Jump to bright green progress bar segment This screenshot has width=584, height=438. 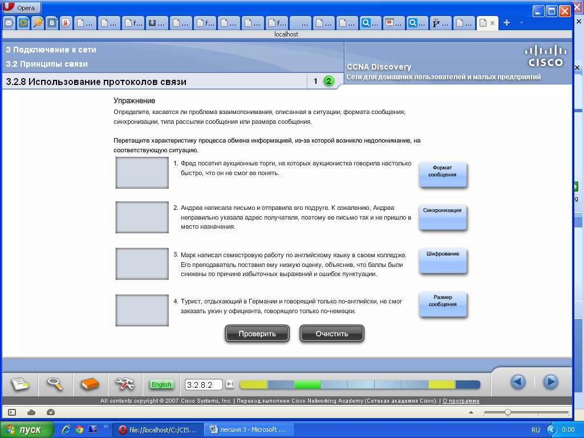click(307, 384)
